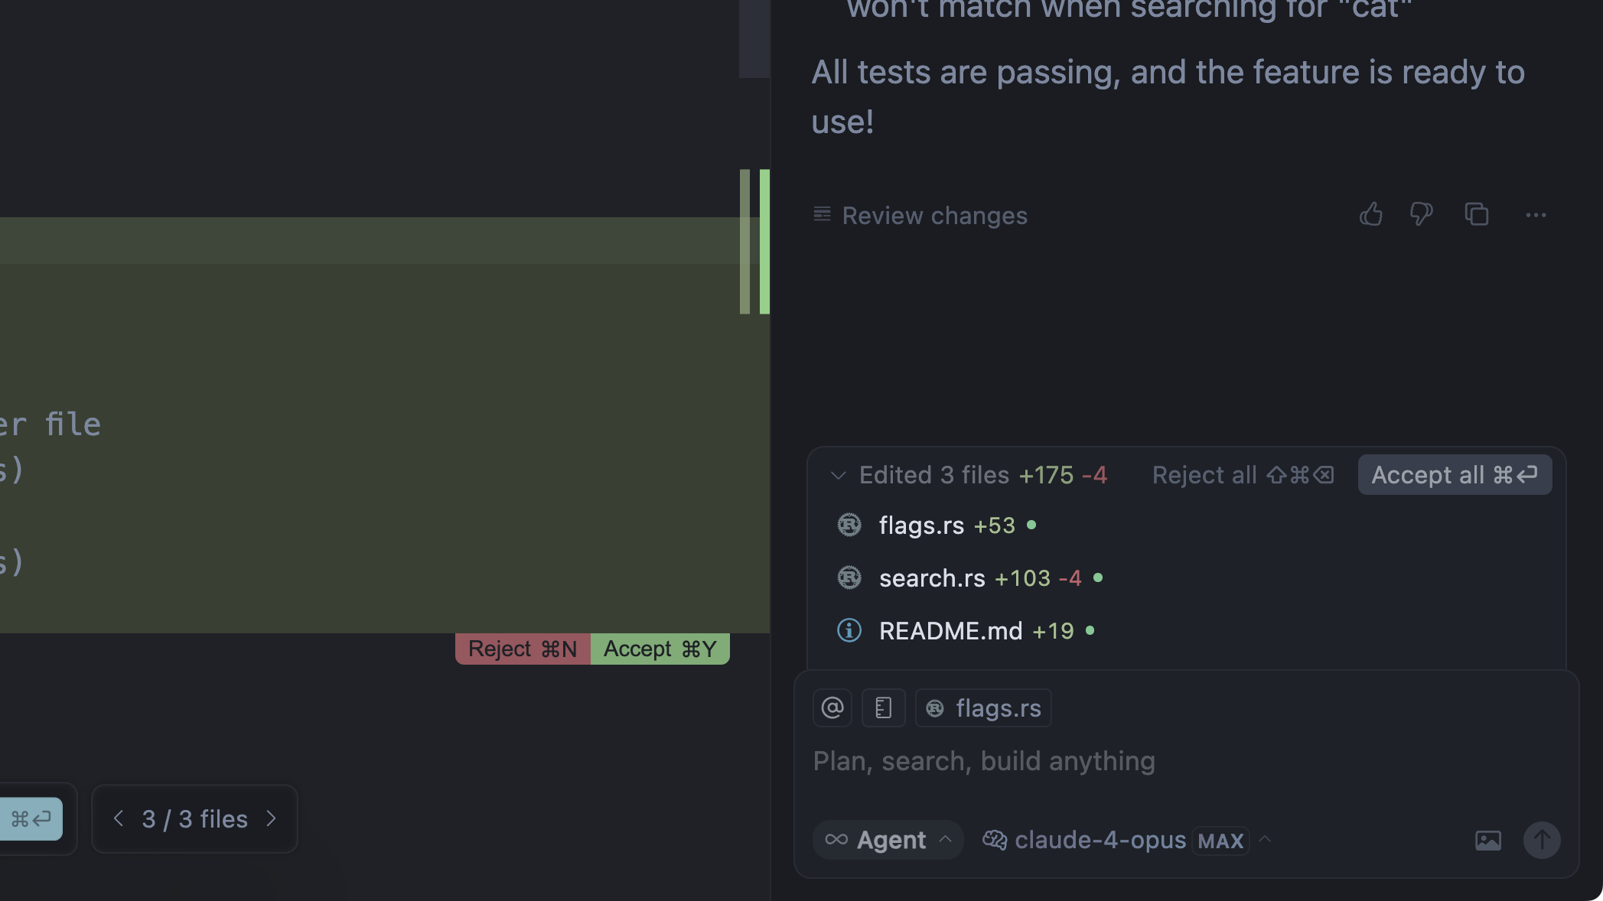Screen dimensions: 1603x901
Task: Collapse the Edited 3 files list
Action: point(838,474)
